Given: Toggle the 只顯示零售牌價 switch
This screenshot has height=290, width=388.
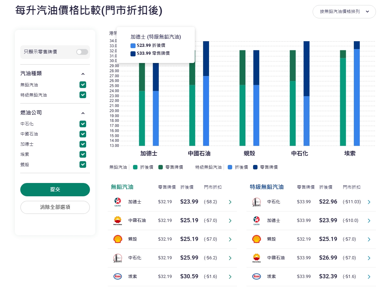Looking at the screenshot, I should click(82, 52).
